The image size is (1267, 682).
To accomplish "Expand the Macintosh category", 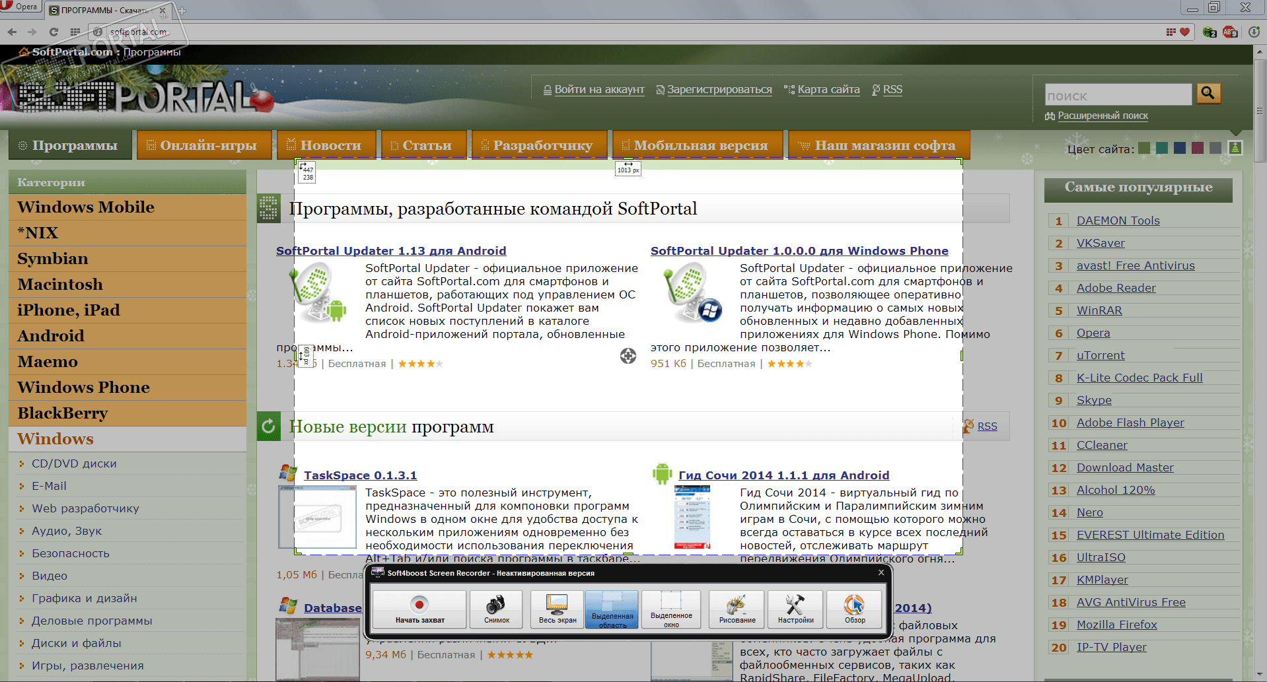I will (x=127, y=285).
